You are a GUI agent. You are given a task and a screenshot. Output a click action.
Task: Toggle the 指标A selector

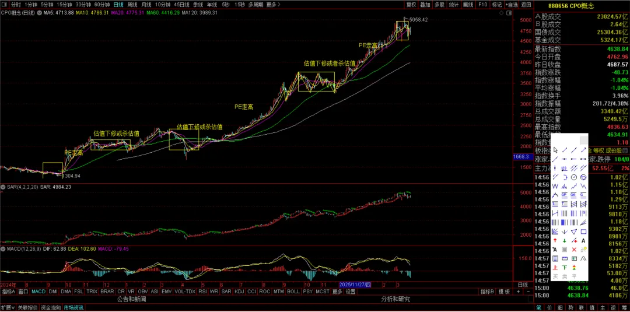click(8, 292)
